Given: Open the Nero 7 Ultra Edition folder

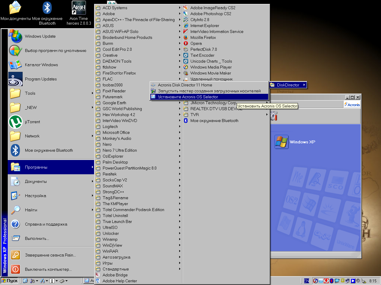Looking at the screenshot, I should 120,150.
